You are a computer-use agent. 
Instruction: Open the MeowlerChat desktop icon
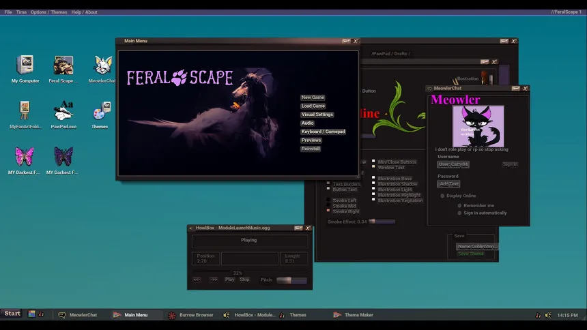102,69
